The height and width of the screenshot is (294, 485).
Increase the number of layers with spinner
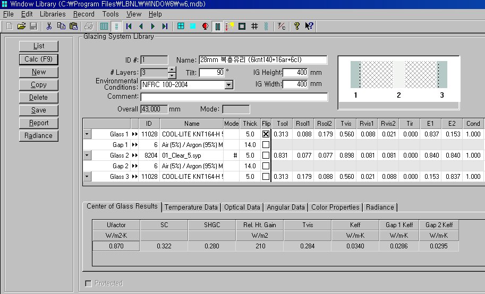[x=172, y=70]
